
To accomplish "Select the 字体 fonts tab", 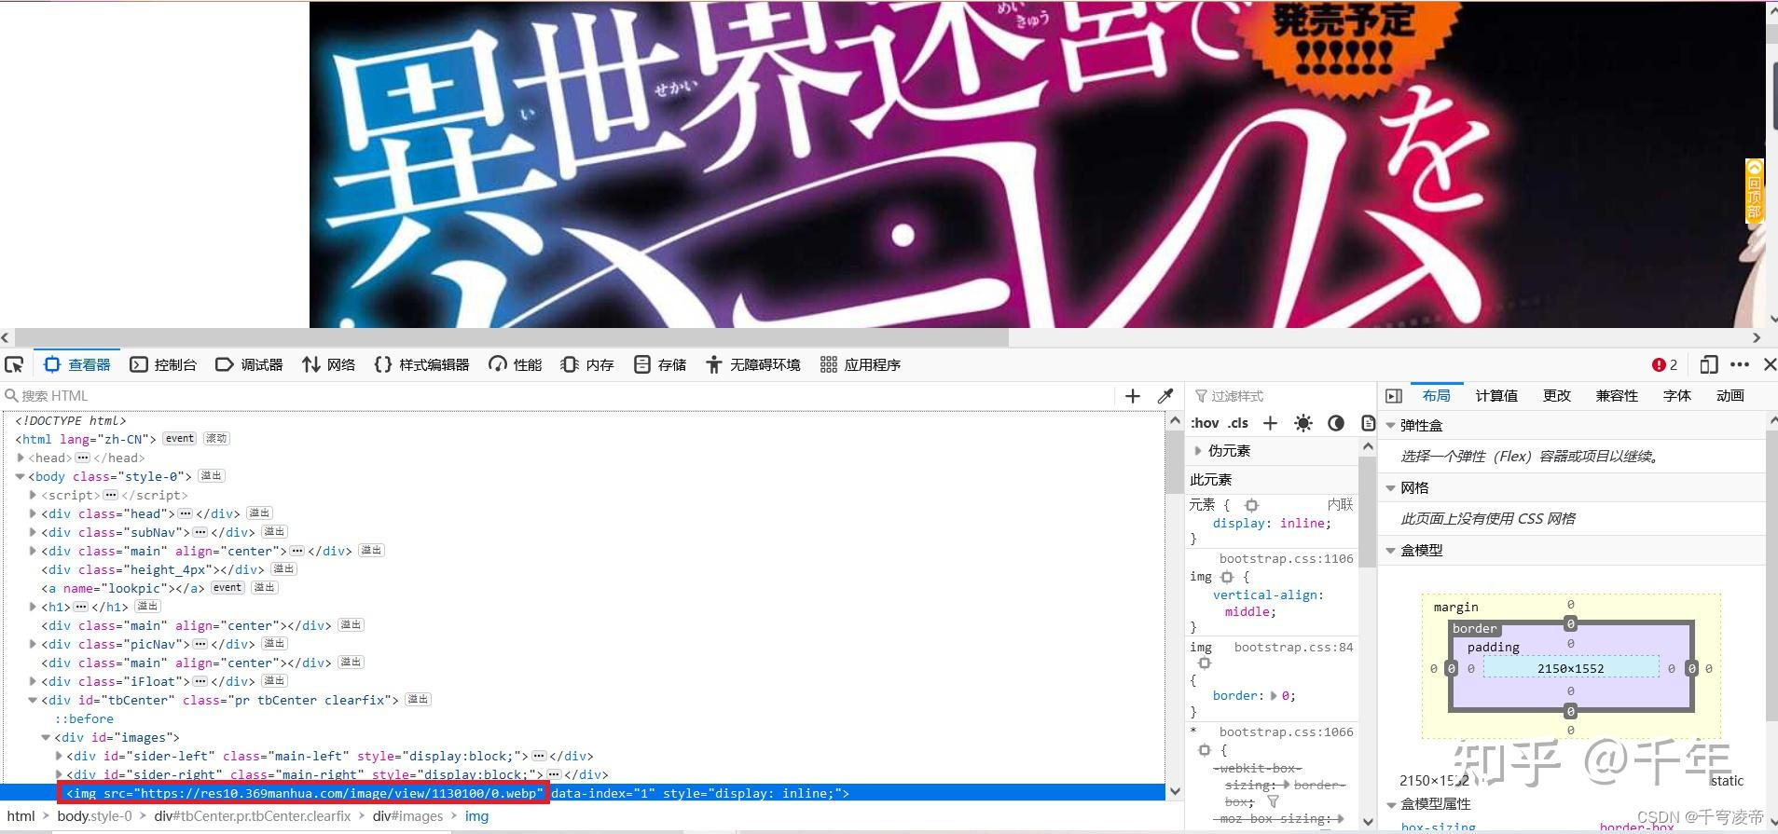I will tap(1676, 396).
